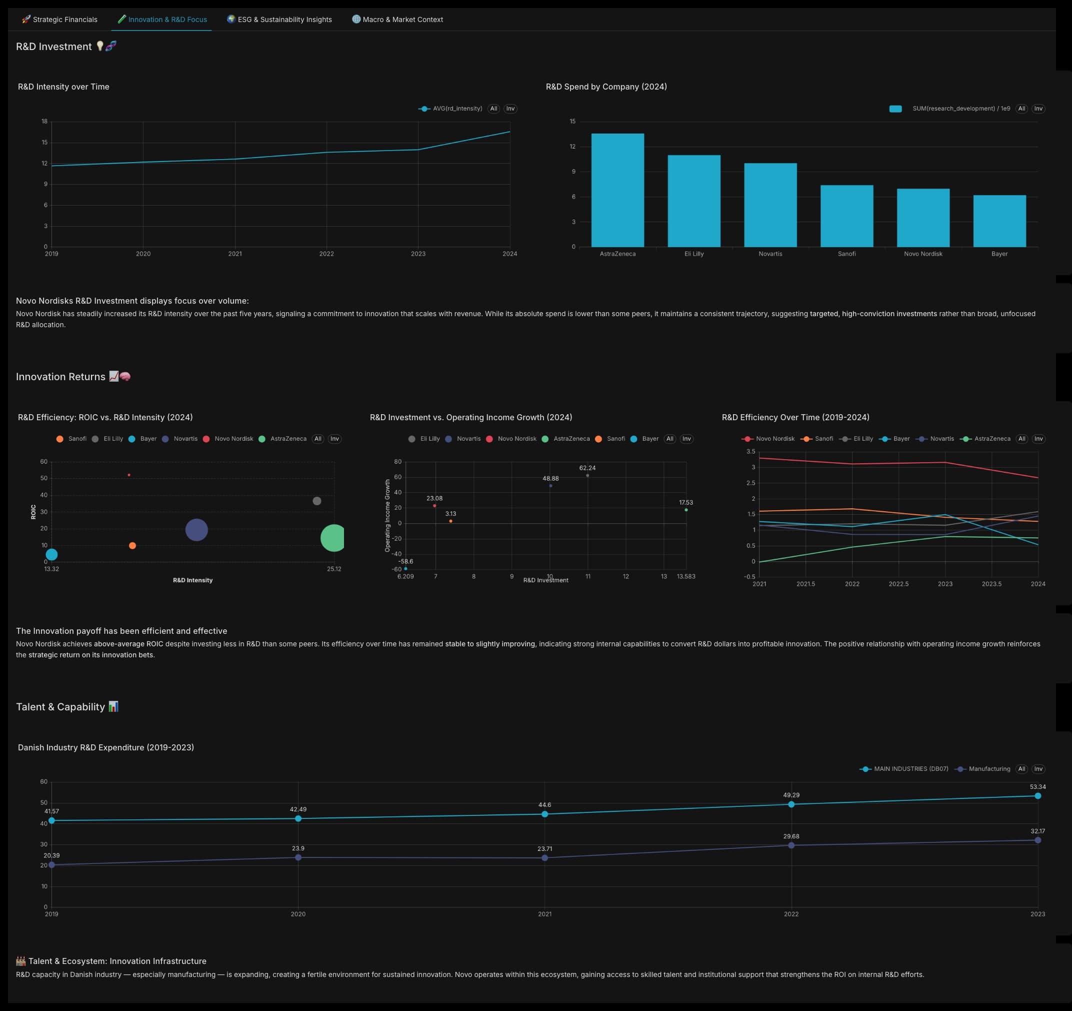Click the pencil icon on Innovation & R&D Focus tab

(x=121, y=19)
